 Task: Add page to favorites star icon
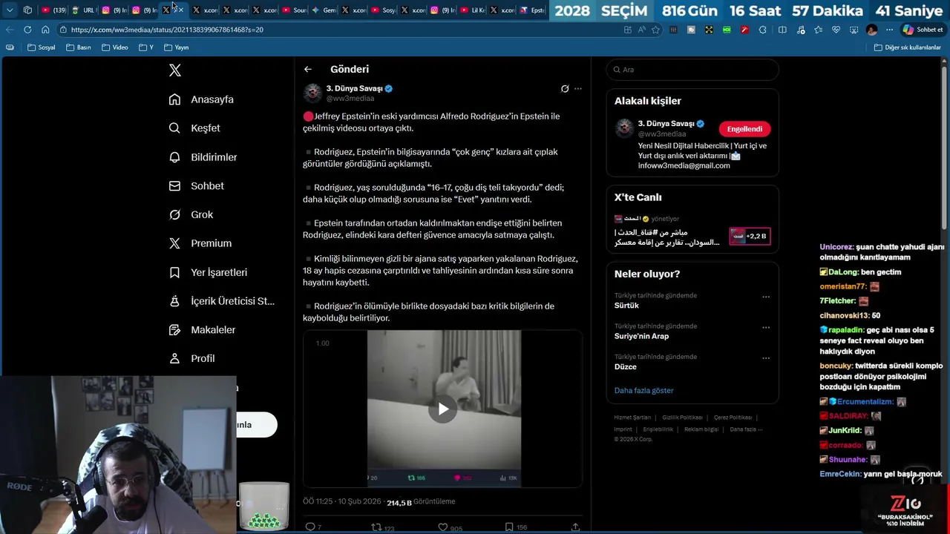click(655, 30)
